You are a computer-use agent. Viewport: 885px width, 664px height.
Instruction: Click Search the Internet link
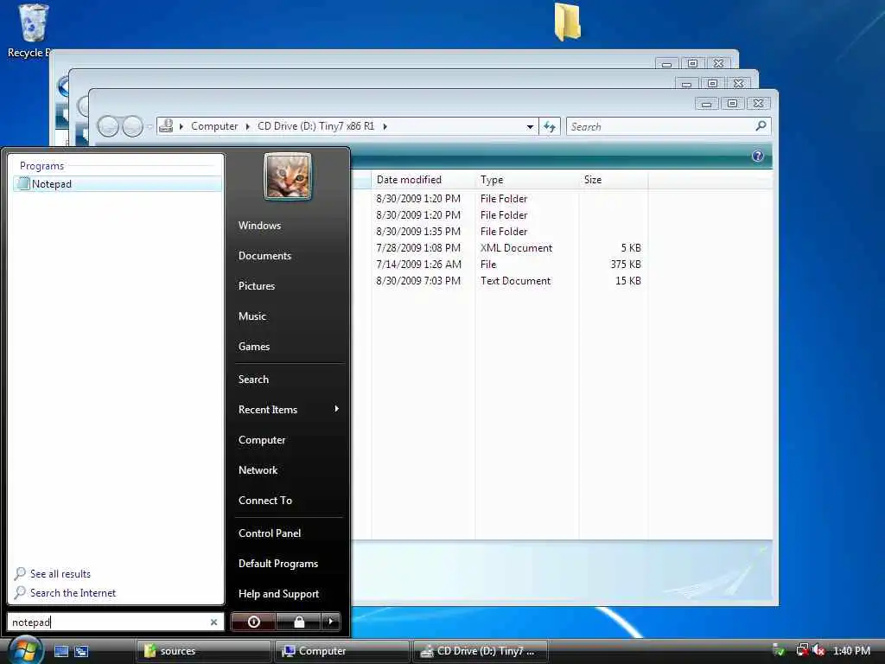click(x=73, y=593)
